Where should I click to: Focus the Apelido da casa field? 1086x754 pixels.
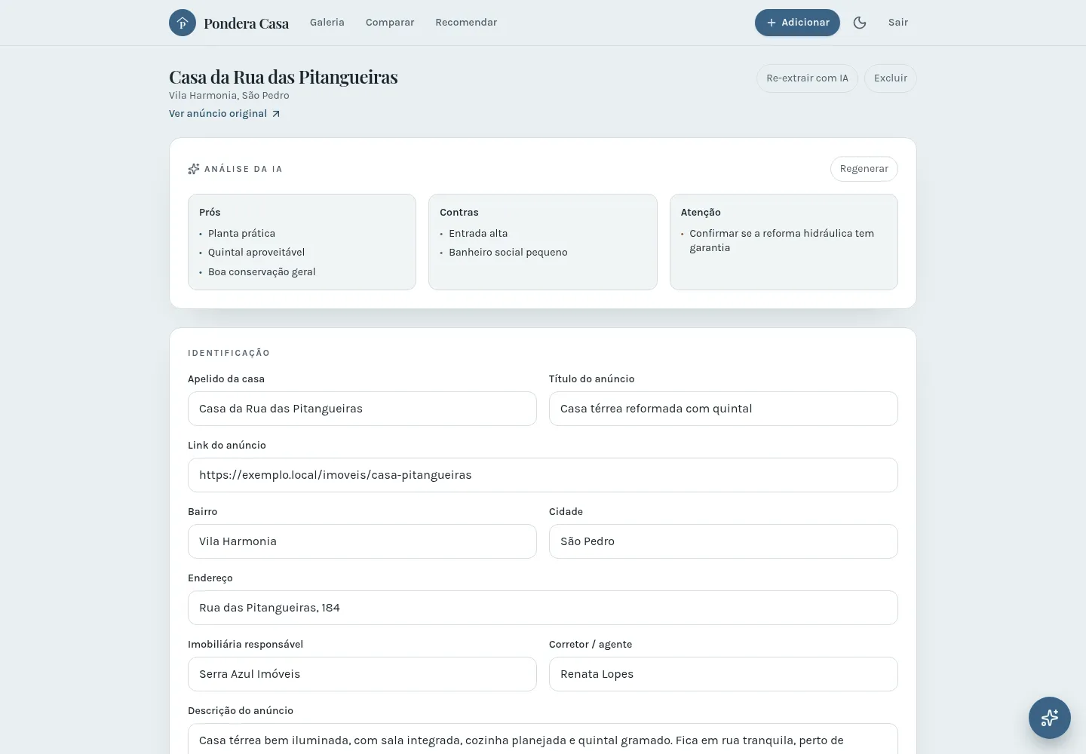[362, 409]
